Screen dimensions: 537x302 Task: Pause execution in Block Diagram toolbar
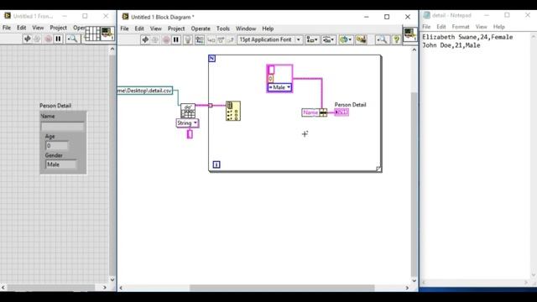(176, 39)
